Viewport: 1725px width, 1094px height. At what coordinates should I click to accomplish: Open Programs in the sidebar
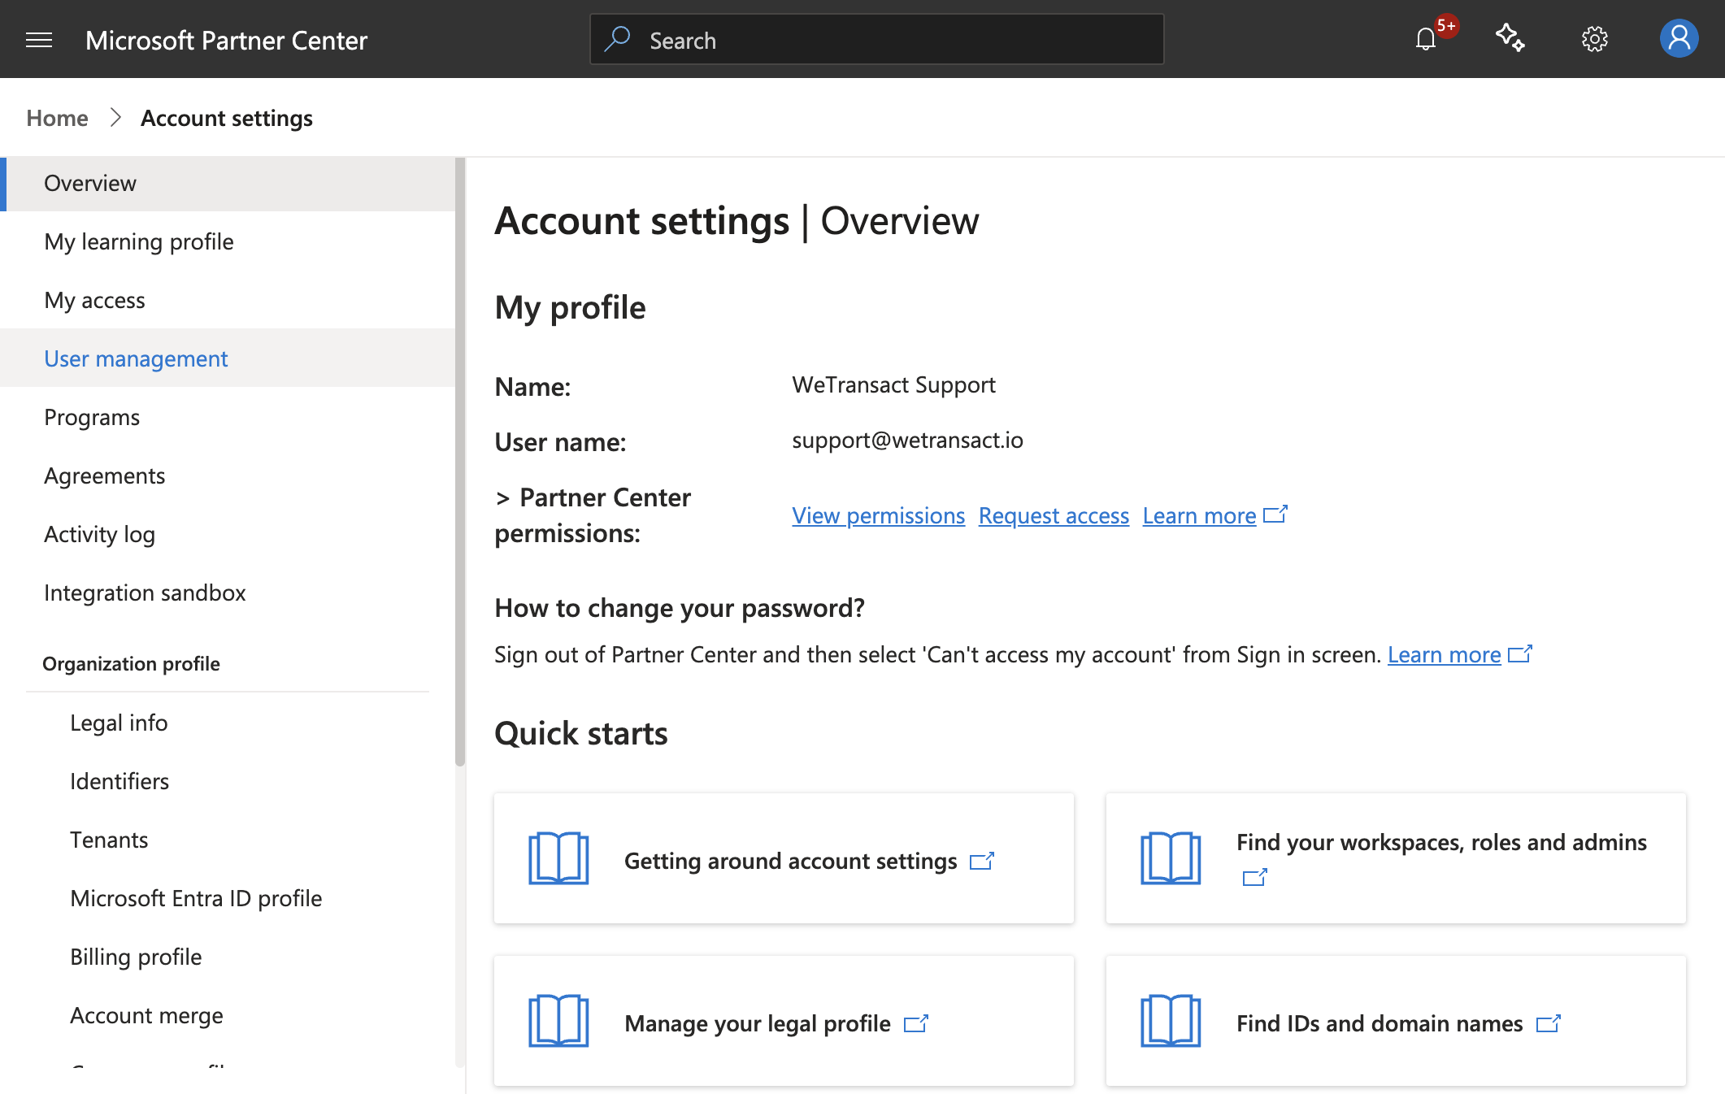point(228,417)
